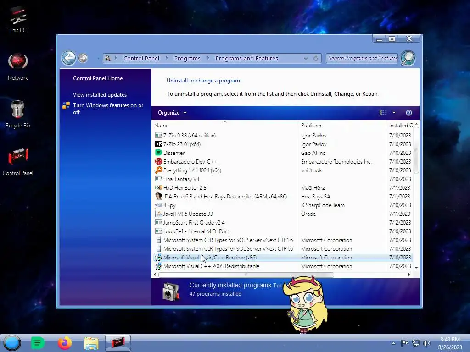
Task: Select the Final Fantasy VII row
Action: pos(283,179)
